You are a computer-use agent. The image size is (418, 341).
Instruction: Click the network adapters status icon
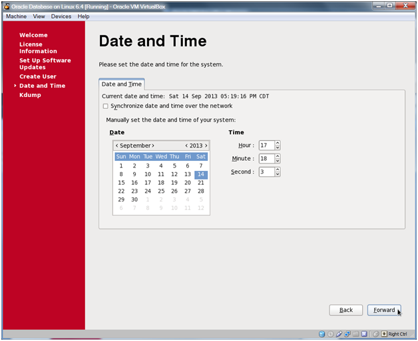tap(347, 334)
